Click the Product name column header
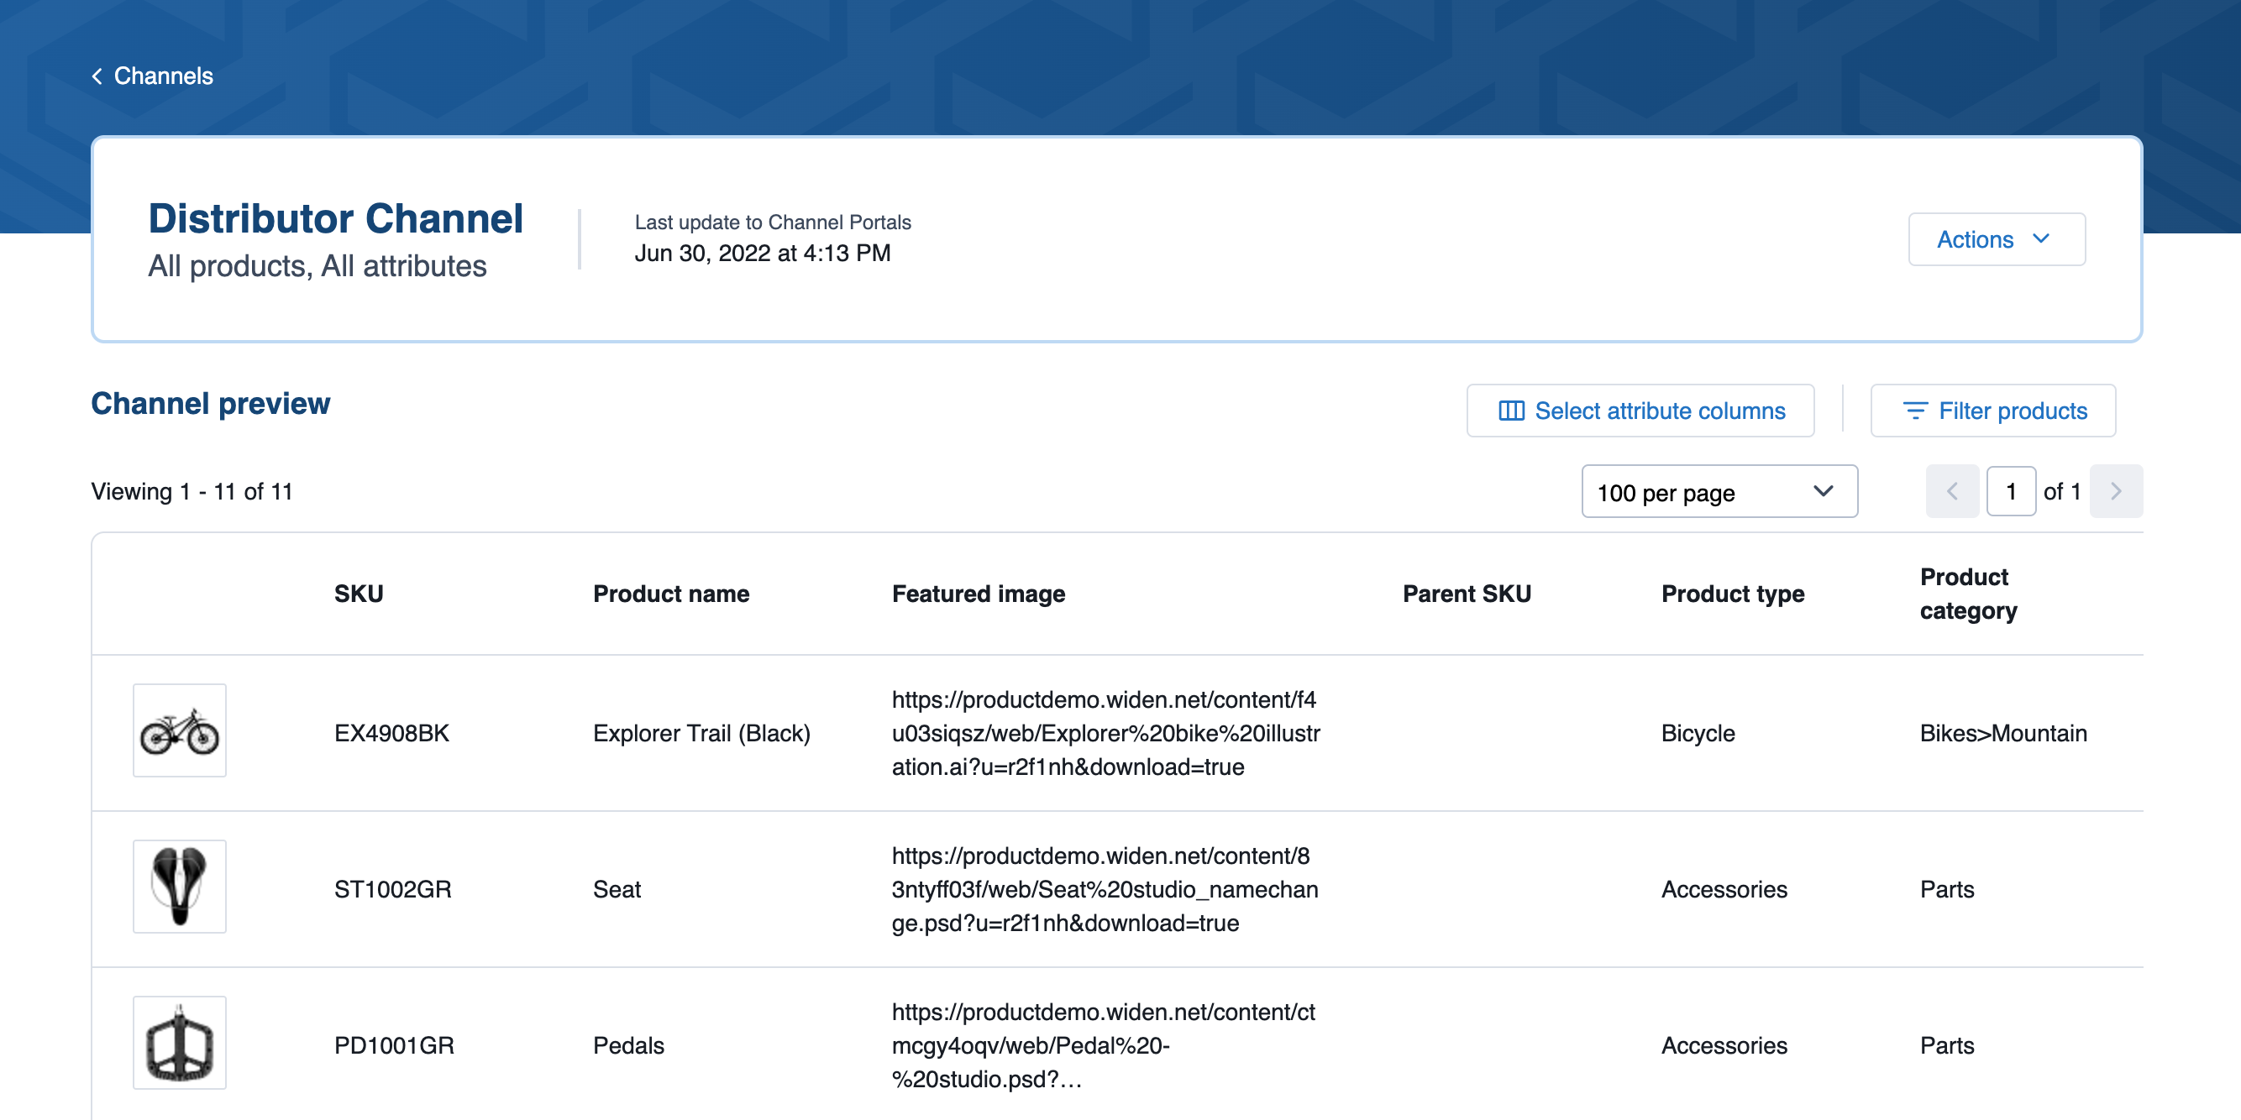 click(x=671, y=593)
